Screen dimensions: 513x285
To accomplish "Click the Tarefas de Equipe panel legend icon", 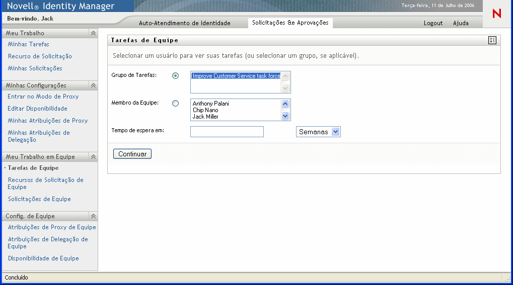I will pyautogui.click(x=492, y=40).
